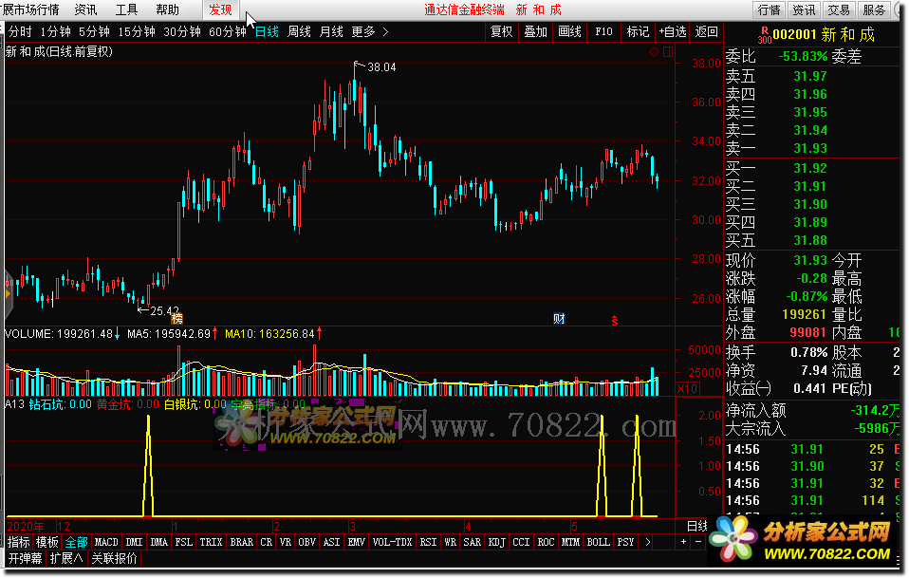The image size is (909, 578).
Task: Choose the DMI indicator
Action: click(134, 542)
